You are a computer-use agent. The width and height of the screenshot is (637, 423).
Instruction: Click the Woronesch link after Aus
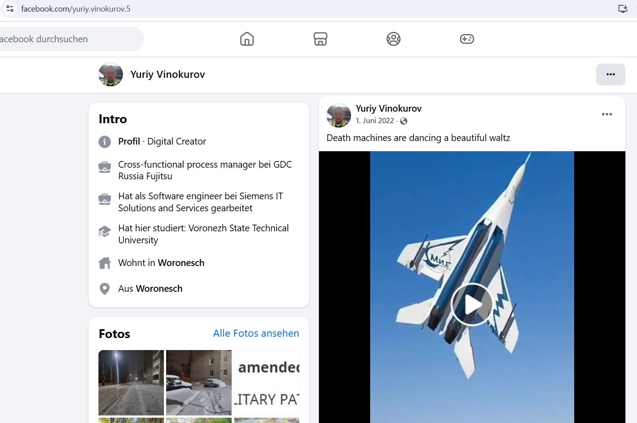(x=159, y=289)
